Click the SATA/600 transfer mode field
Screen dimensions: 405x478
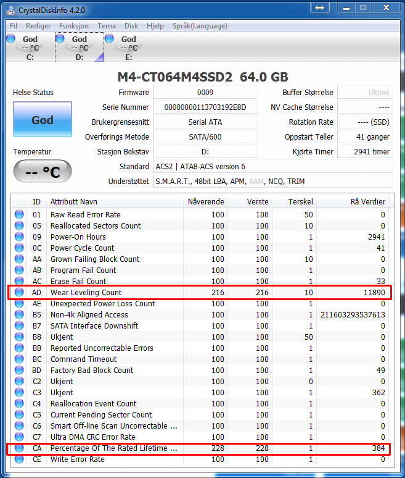(205, 137)
